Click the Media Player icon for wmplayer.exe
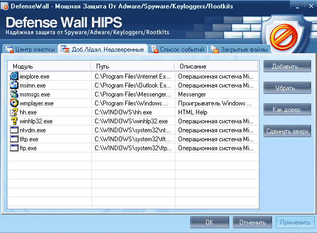The width and height of the screenshot is (317, 233). 14,103
